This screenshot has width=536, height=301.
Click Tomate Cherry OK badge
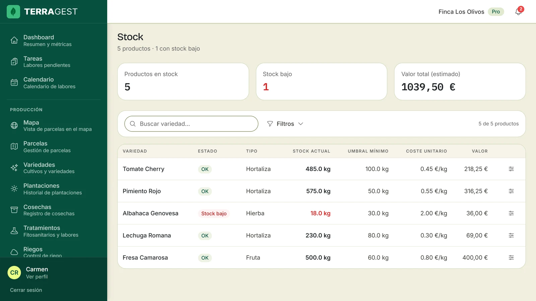205,169
